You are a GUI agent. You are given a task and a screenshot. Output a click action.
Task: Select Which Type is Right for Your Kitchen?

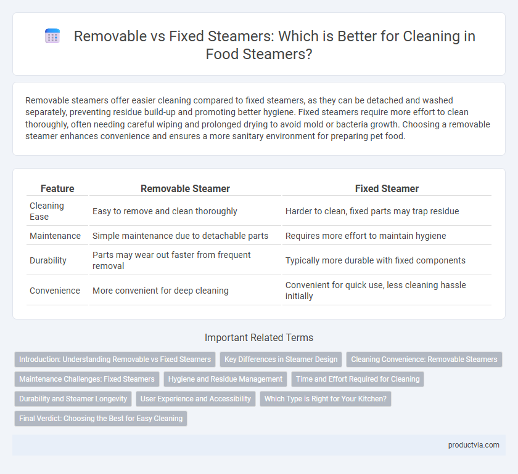pyautogui.click(x=326, y=398)
